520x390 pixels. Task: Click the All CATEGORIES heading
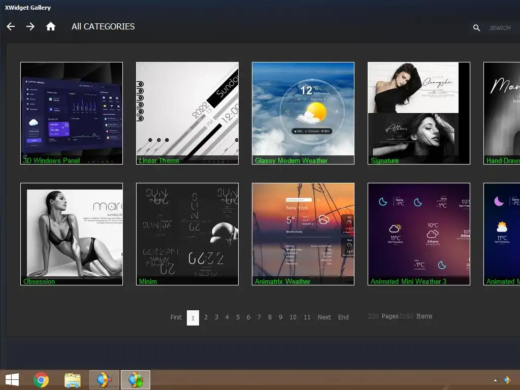pyautogui.click(x=103, y=26)
